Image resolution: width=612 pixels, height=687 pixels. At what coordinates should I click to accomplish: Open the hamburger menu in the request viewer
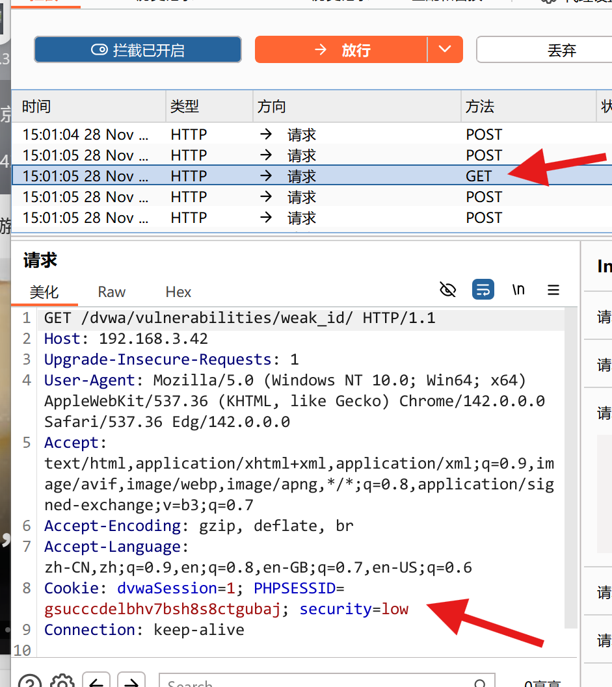point(553,290)
